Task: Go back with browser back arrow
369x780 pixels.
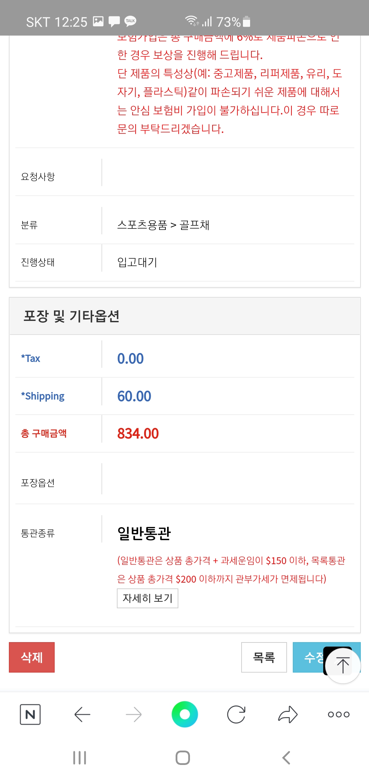Action: (82, 714)
